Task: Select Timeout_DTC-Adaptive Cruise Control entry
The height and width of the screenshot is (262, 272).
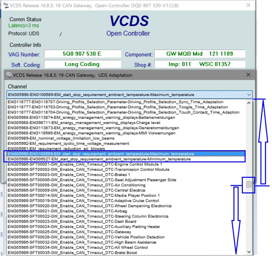Action: [x=126, y=201]
